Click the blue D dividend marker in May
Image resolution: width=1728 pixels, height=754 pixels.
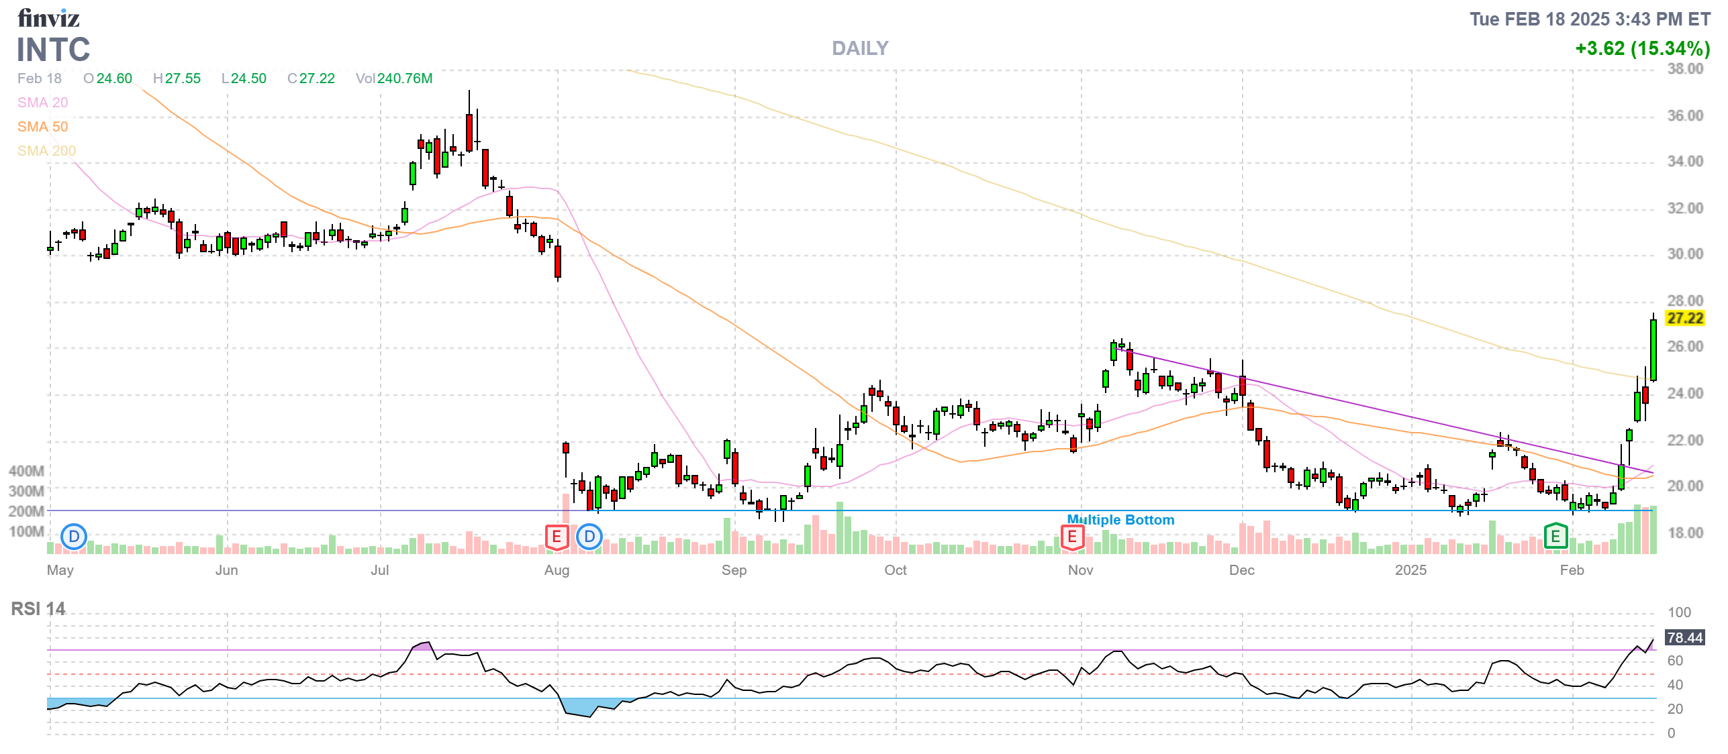click(x=74, y=537)
